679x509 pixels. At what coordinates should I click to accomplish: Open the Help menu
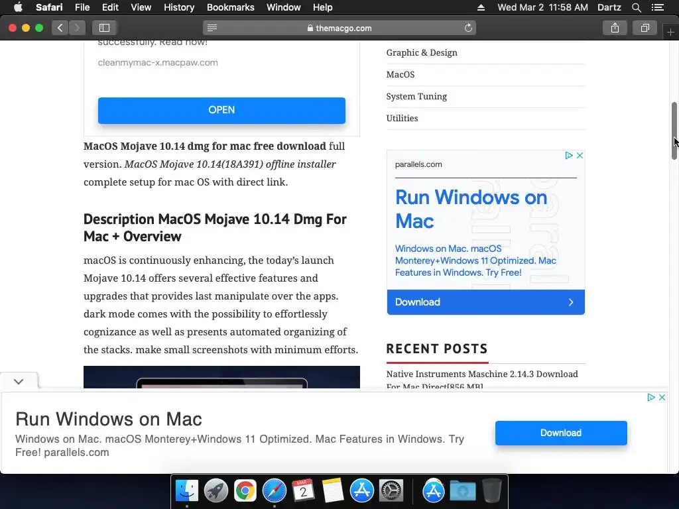(323, 7)
